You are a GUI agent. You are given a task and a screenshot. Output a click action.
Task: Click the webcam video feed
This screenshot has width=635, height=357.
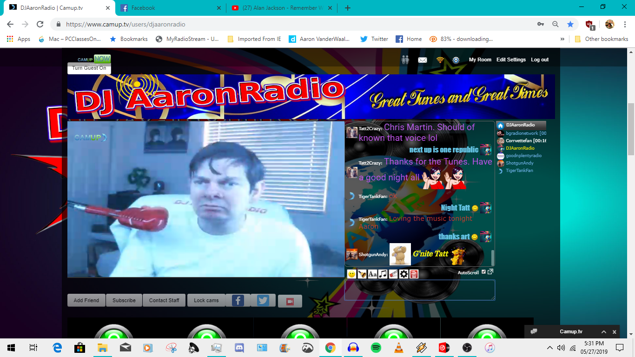[x=206, y=199]
